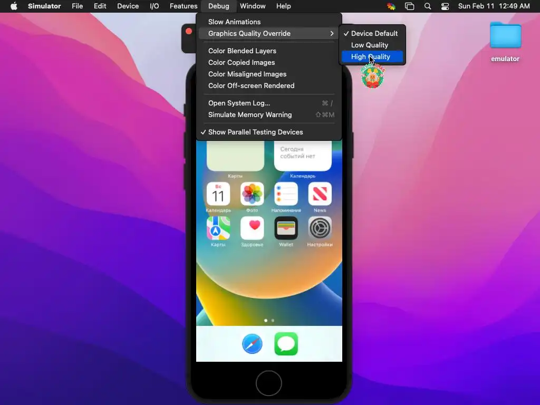Screen dimensions: 540x405
Task: Click the Apple menu icon
Action: [x=14, y=6]
